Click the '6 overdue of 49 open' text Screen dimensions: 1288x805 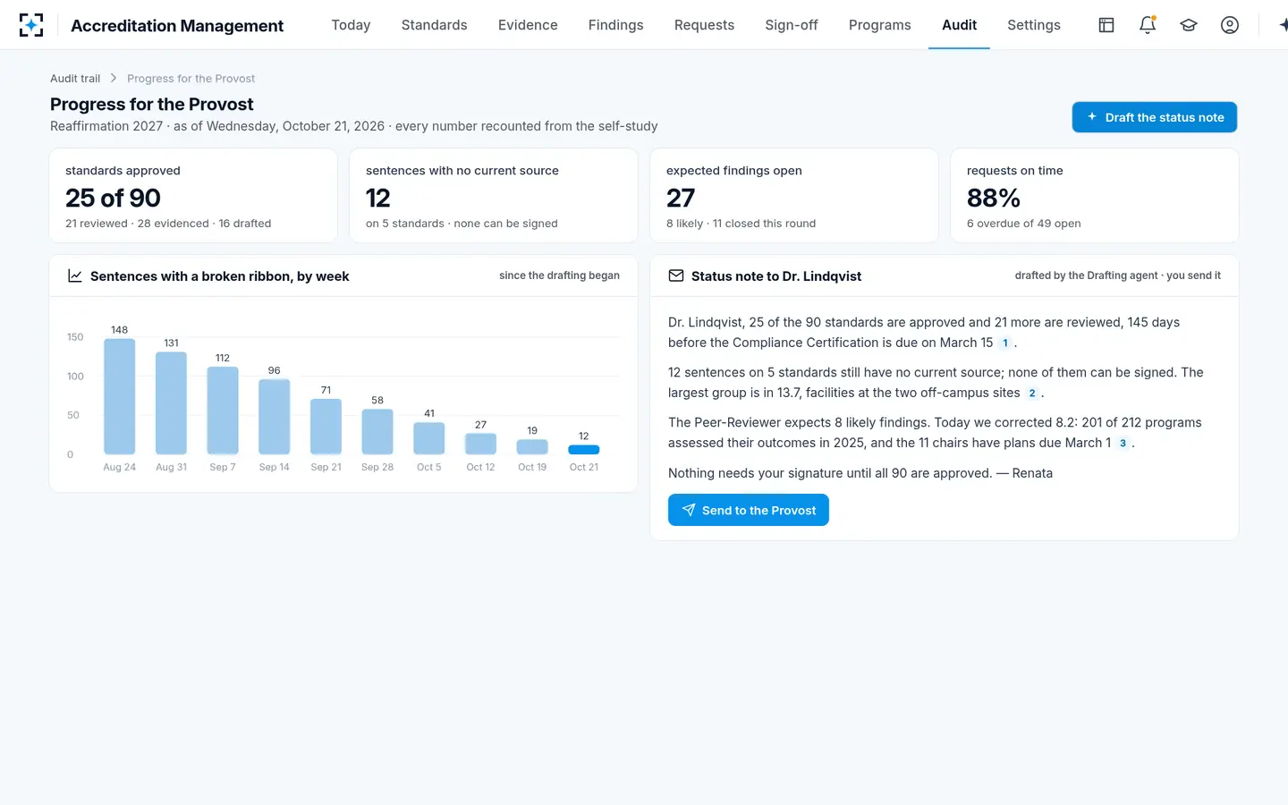1023,224
